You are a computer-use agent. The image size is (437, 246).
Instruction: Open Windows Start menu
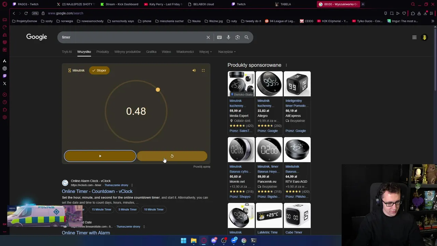[x=184, y=241]
